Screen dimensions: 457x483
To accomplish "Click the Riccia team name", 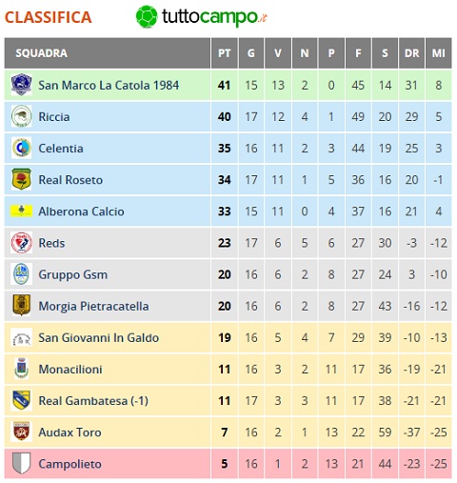I will tap(54, 117).
